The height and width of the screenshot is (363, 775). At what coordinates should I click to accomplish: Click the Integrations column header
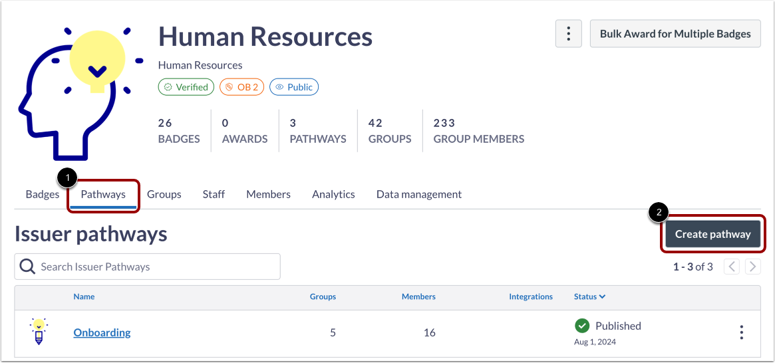(x=531, y=297)
